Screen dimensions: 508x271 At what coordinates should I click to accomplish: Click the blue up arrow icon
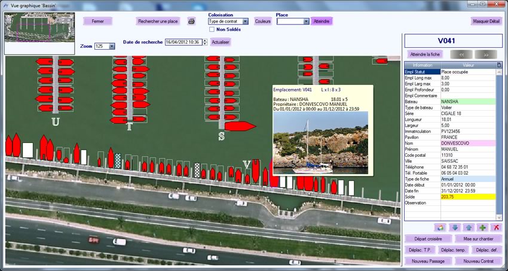[469, 227]
